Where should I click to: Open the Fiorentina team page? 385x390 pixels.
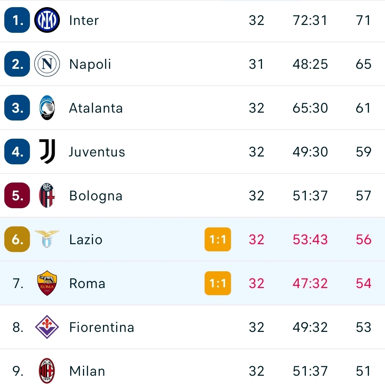pyautogui.click(x=102, y=327)
